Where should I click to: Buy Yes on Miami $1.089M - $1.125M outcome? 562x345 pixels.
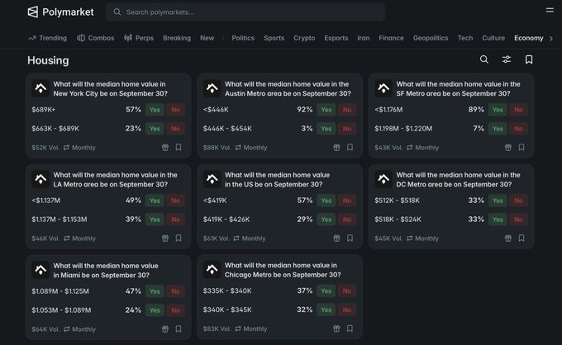[x=155, y=291]
